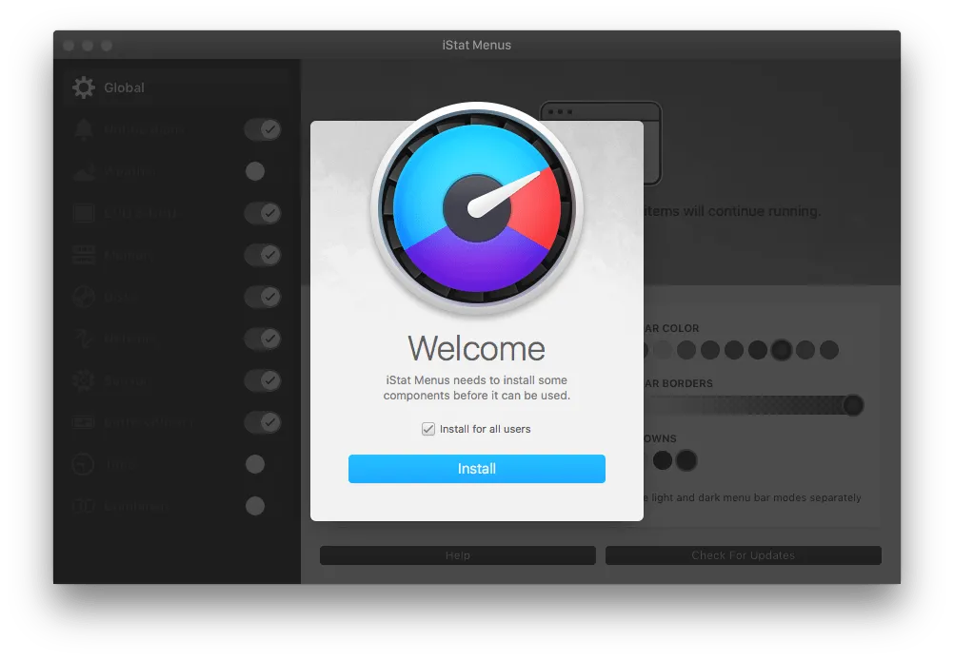Pick the ringed menu bar color swatch
This screenshot has width=954, height=660.
(x=782, y=350)
